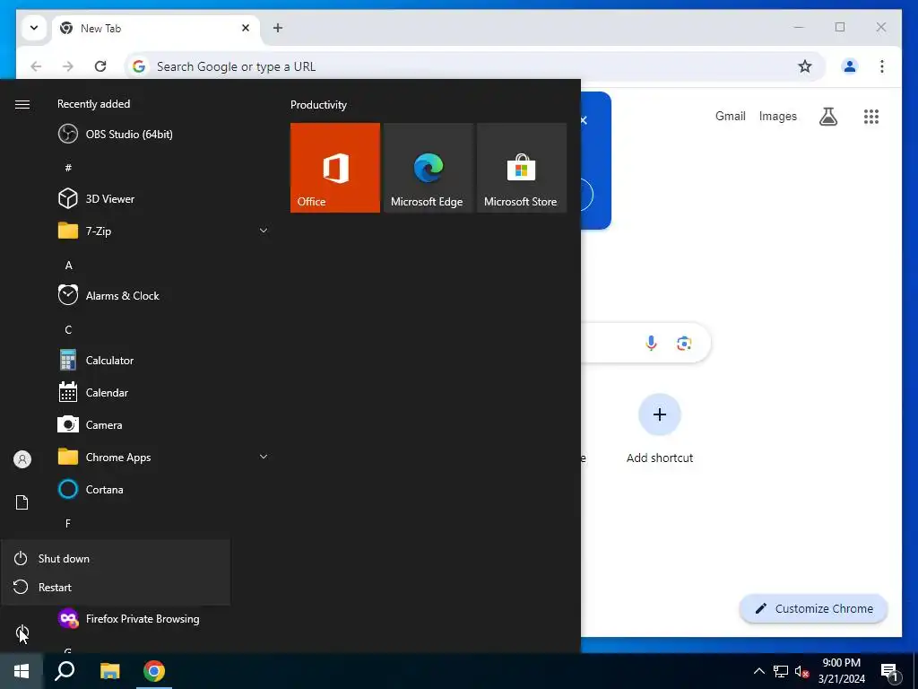The height and width of the screenshot is (689, 918).
Task: Launch 3D Viewer app
Action: [163, 198]
